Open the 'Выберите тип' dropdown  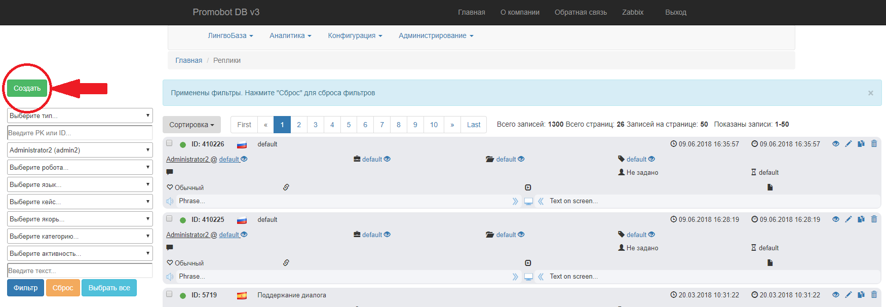point(80,116)
